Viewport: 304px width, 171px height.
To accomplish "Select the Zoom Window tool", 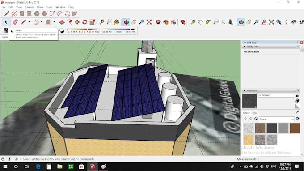I will click(x=264, y=22).
